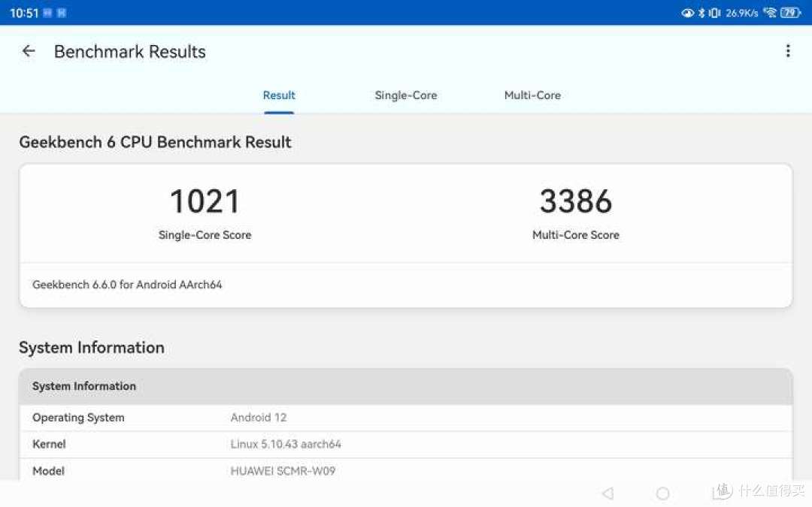Select the multi-core score 3386

click(576, 201)
